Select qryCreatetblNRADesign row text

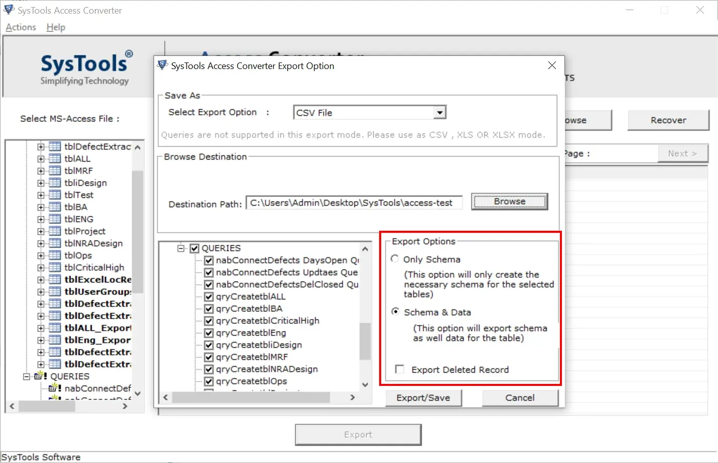tap(267, 369)
